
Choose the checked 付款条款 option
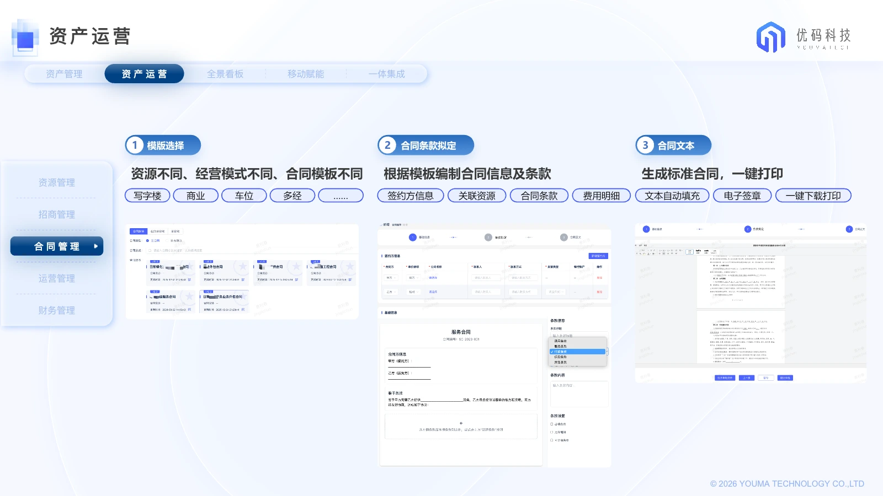pyautogui.click(x=578, y=352)
